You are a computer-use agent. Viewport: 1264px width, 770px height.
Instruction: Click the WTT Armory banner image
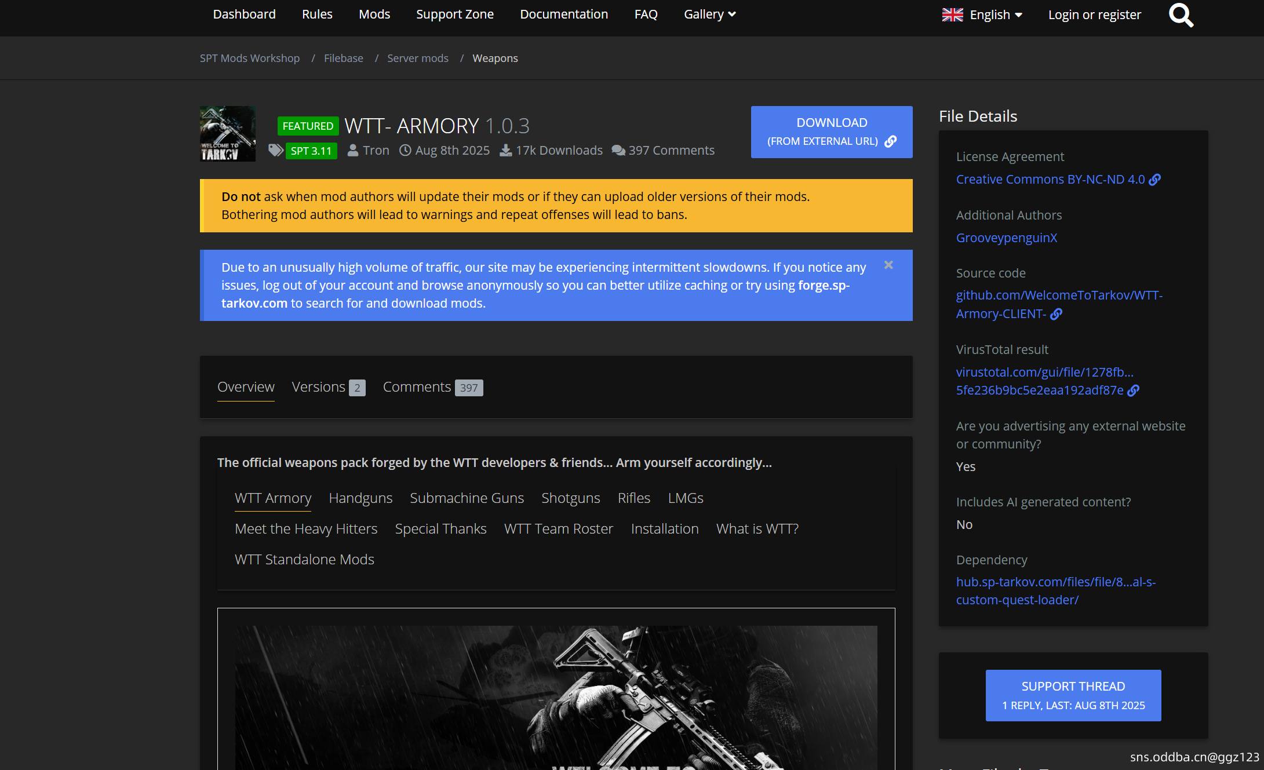point(556,698)
